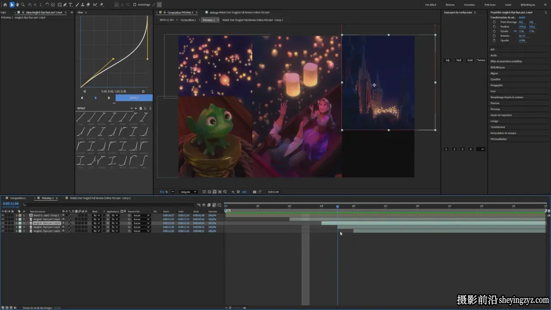Select the Hand tool

click(x=17, y=5)
